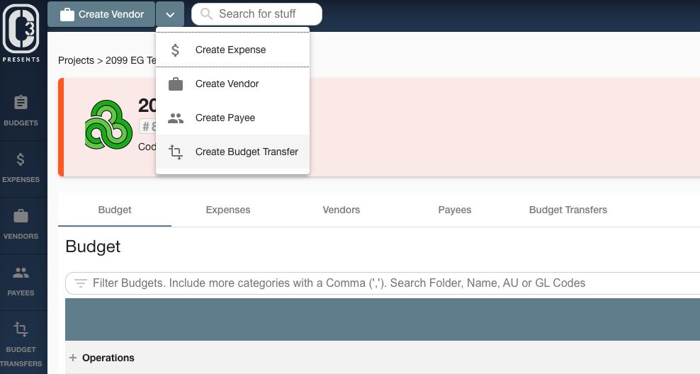The height and width of the screenshot is (374, 700).
Task: Click the C3 Presents logo
Action: [x=21, y=33]
